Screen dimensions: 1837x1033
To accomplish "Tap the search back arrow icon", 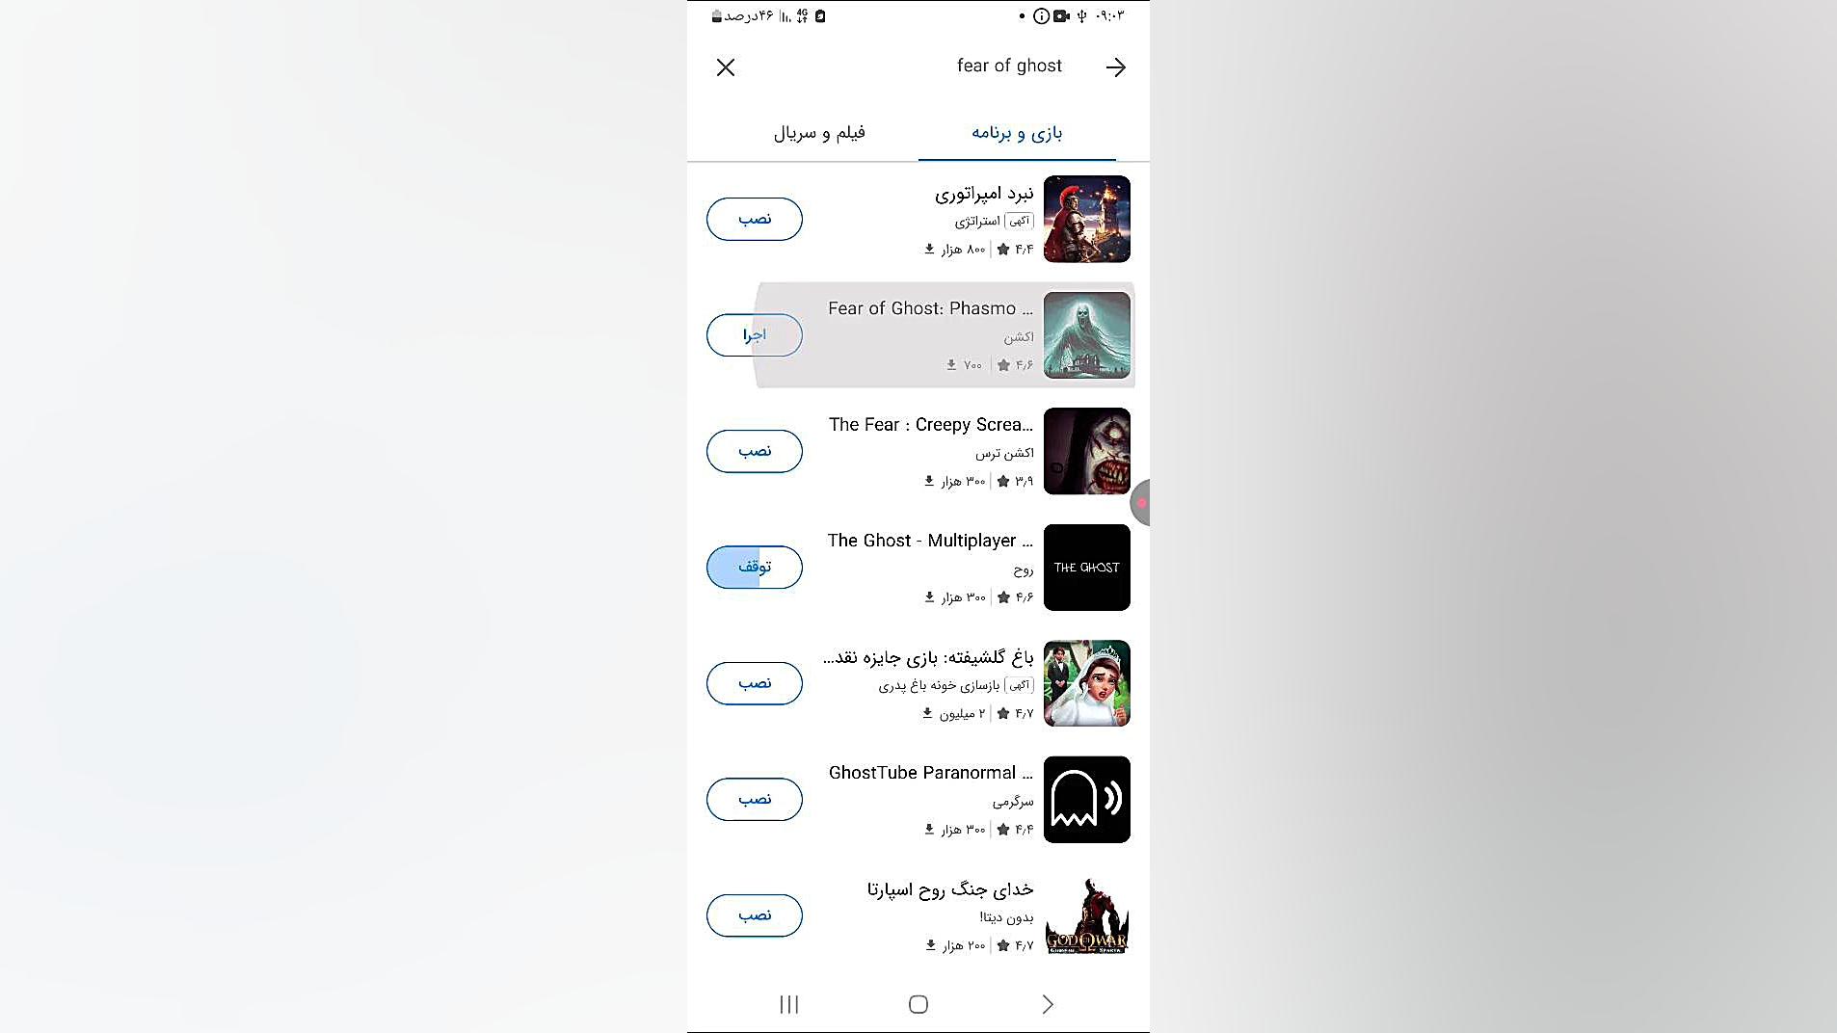I will 1115,67.
